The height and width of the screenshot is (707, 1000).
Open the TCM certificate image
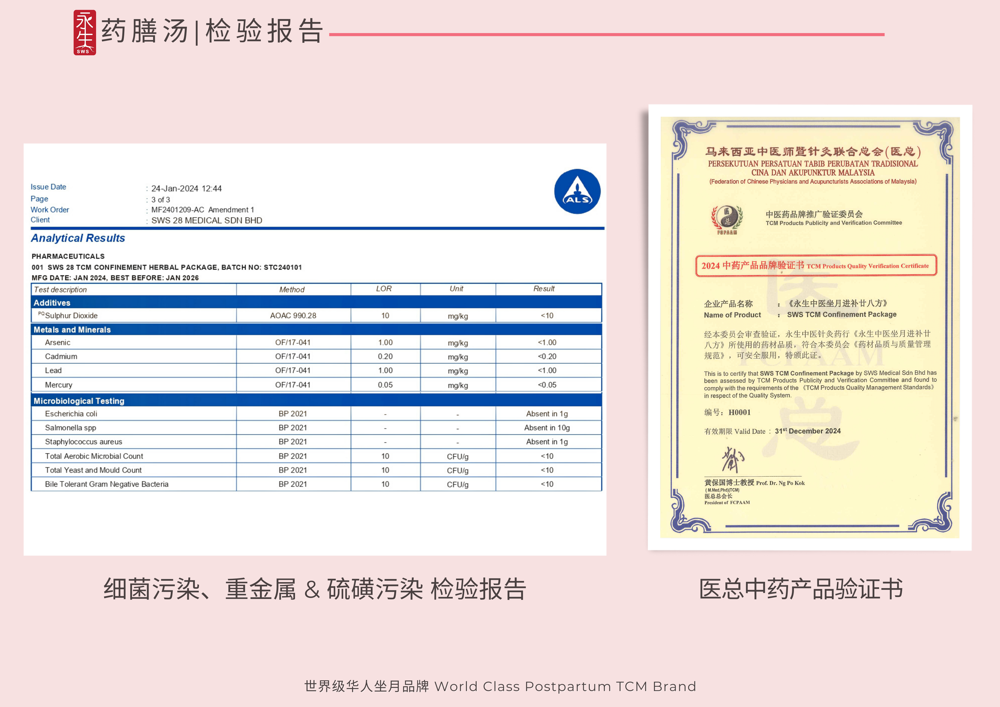810,328
